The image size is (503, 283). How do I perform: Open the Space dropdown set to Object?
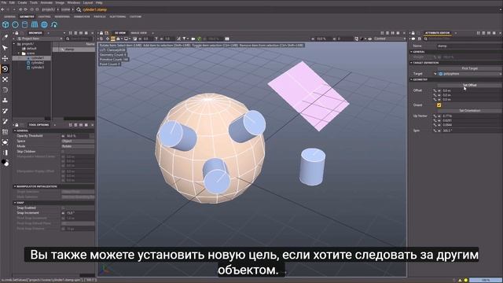[x=78, y=141]
